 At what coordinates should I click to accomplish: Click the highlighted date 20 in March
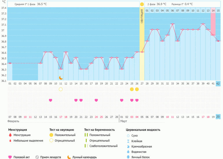click(218, 117)
